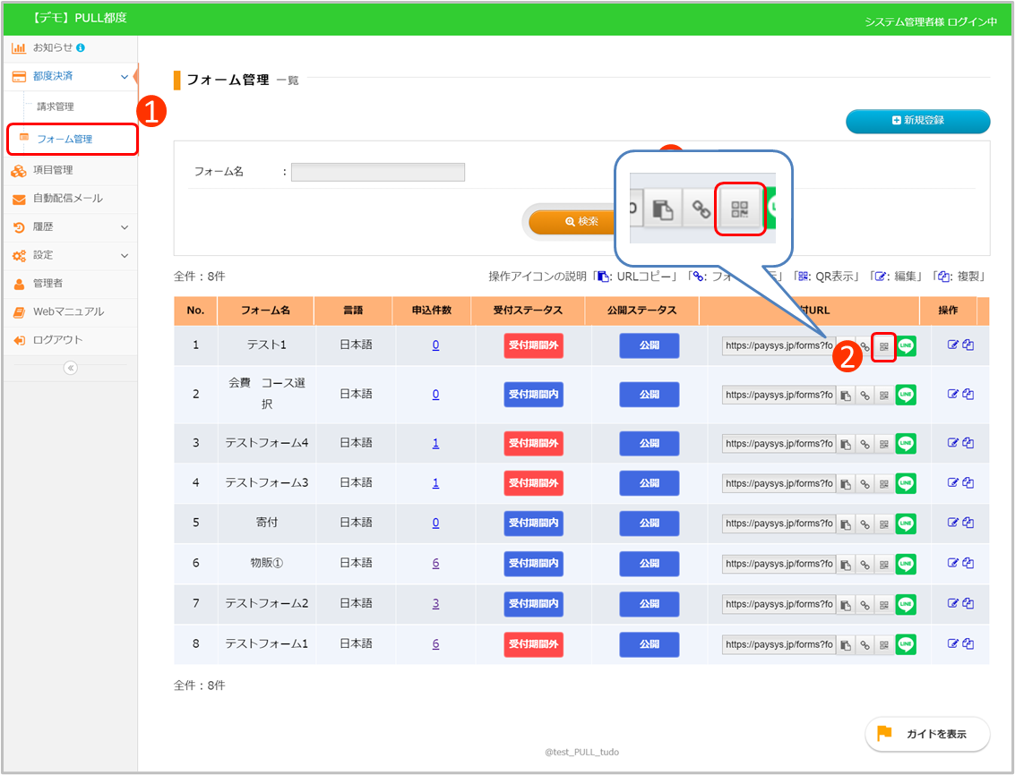Click the 新規登録 button
1015x775 pixels.
point(917,121)
